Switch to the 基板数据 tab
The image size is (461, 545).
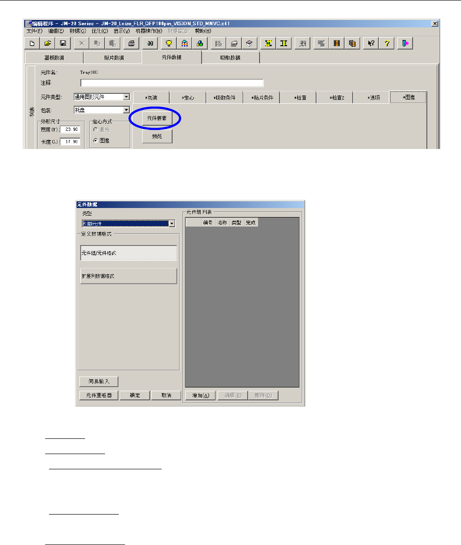(54, 58)
